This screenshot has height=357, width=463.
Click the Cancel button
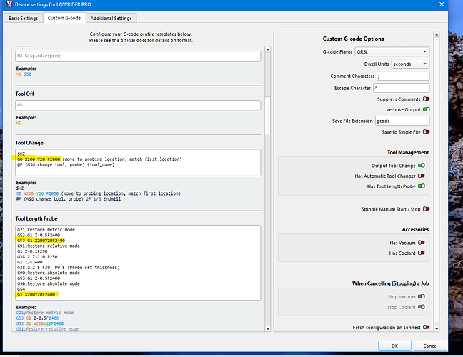[x=430, y=346]
